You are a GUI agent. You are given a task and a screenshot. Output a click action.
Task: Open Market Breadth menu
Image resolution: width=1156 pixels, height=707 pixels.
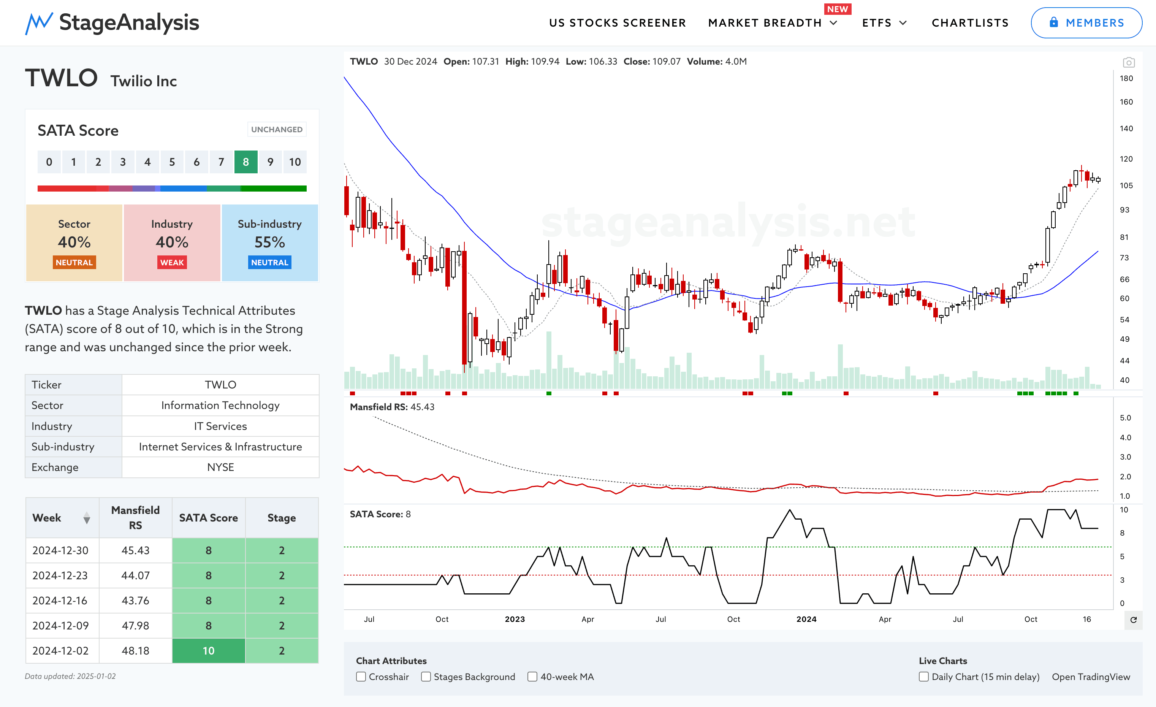(765, 23)
